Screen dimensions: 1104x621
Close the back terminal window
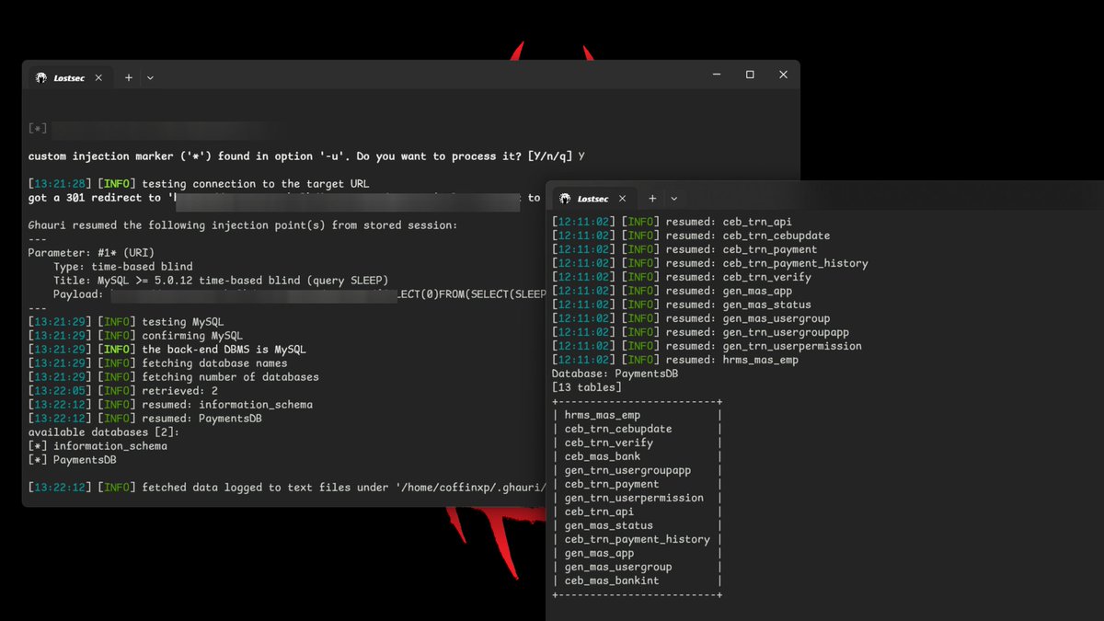(x=783, y=75)
